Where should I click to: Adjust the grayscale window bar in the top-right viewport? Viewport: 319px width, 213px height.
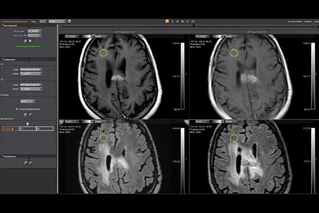pos(313,76)
